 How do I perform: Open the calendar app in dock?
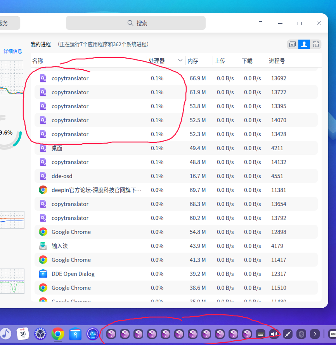click(23, 334)
